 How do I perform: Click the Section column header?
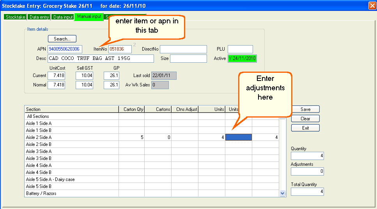point(72,109)
